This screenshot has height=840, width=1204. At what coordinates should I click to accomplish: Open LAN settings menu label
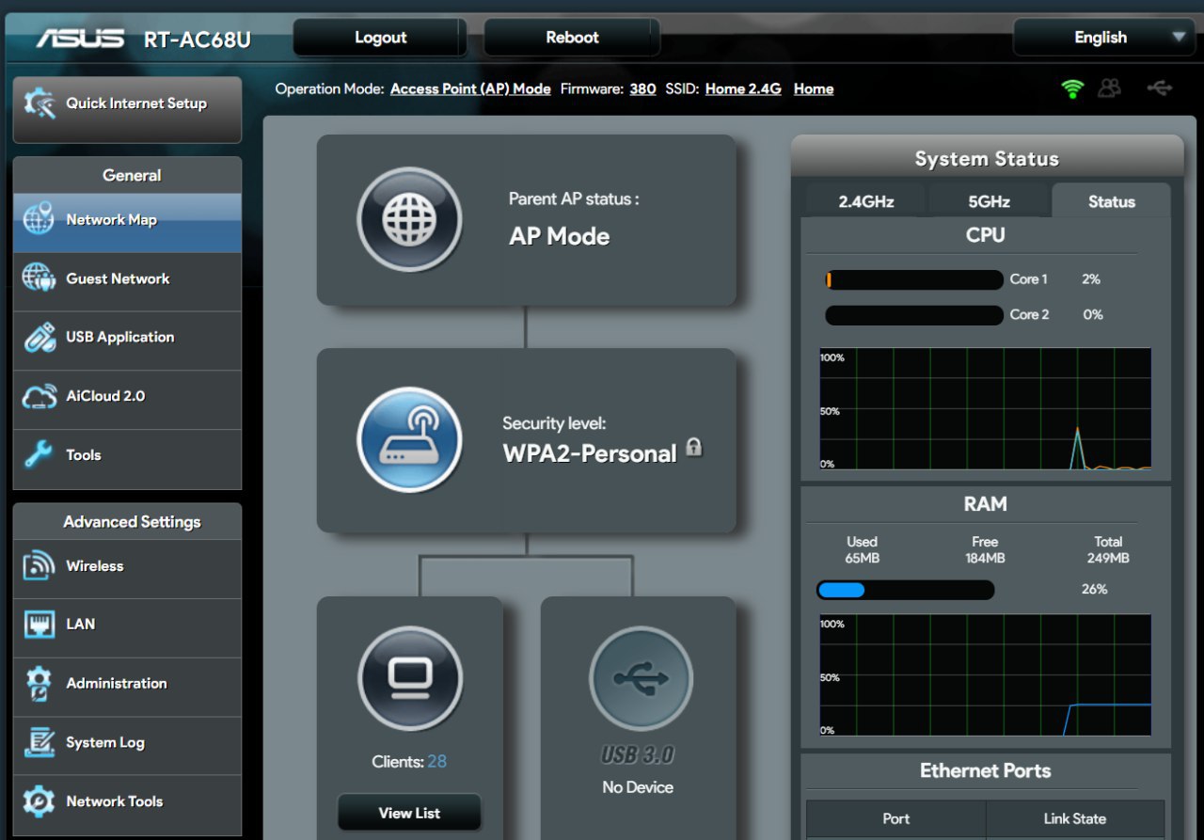click(81, 625)
